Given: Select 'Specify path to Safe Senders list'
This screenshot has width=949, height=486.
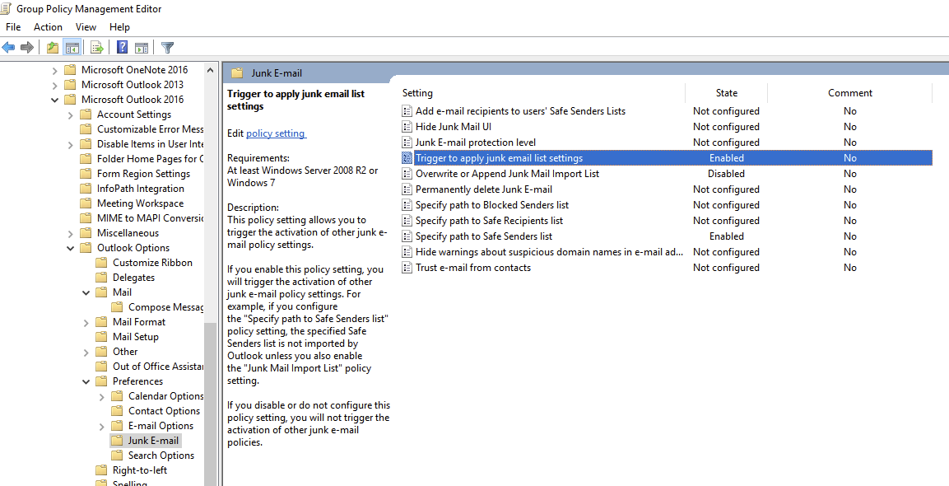Looking at the screenshot, I should click(484, 236).
